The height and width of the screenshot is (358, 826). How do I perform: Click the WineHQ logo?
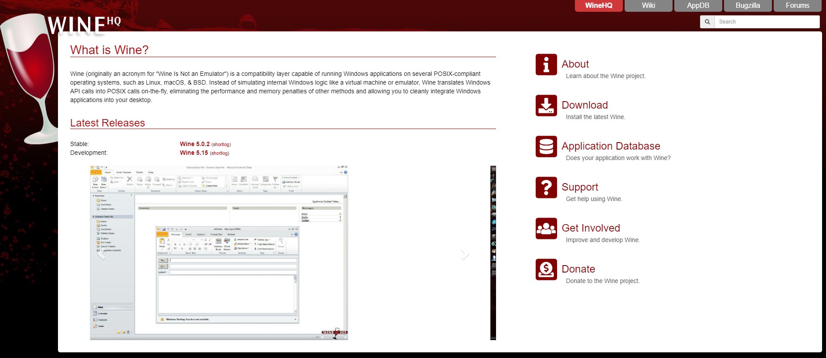83,25
